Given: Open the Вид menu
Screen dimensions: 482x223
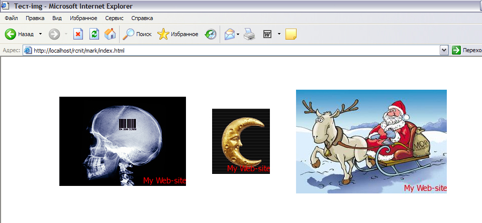Looking at the screenshot, I should [57, 18].
